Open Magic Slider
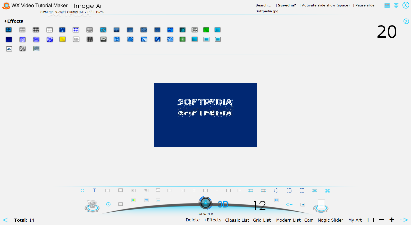The height and width of the screenshot is (225, 411). pyautogui.click(x=330, y=220)
